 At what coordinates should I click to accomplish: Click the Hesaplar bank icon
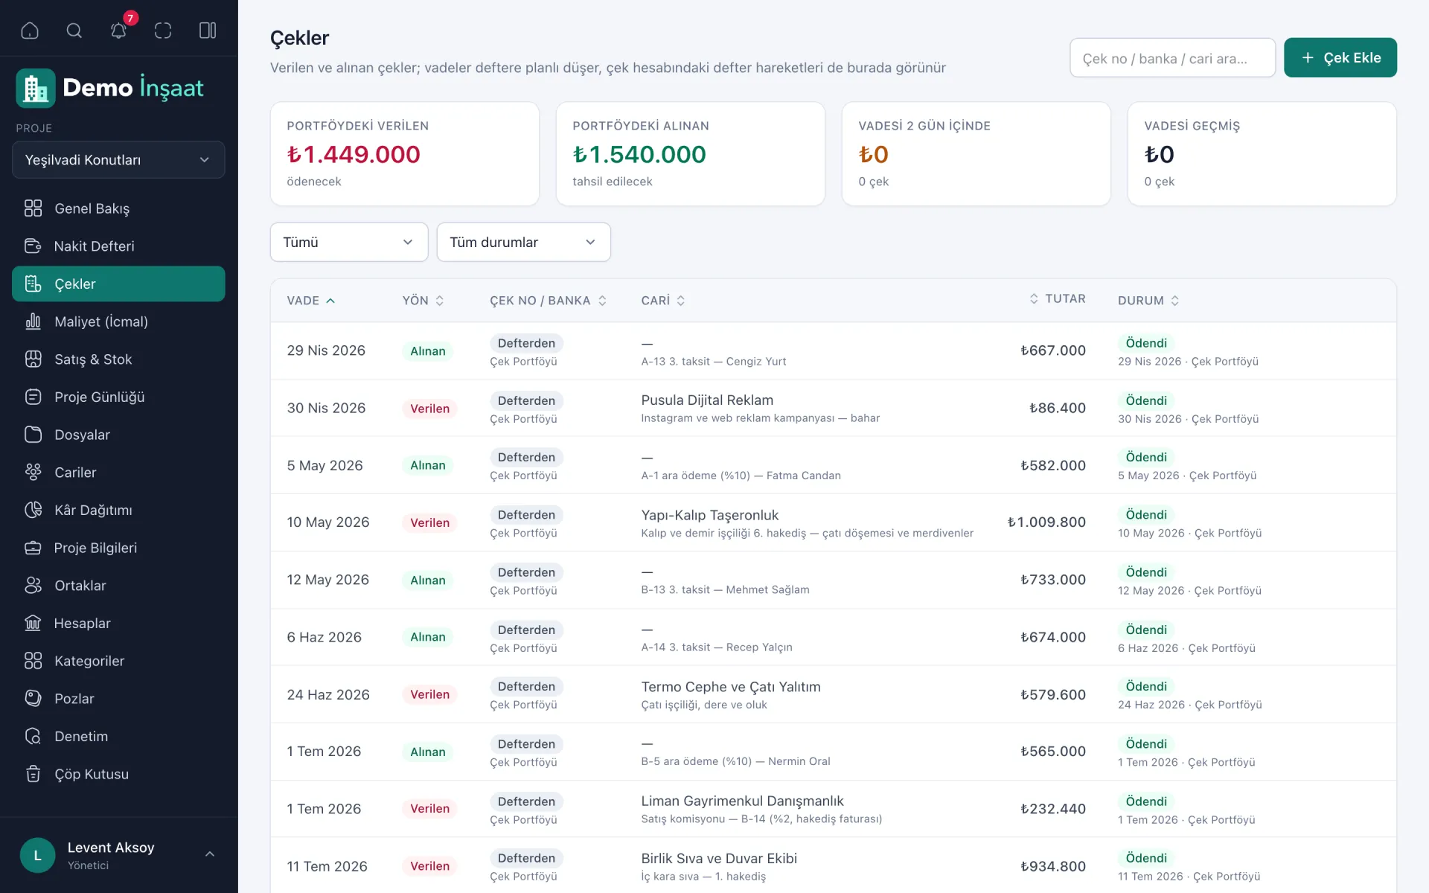[x=33, y=623]
